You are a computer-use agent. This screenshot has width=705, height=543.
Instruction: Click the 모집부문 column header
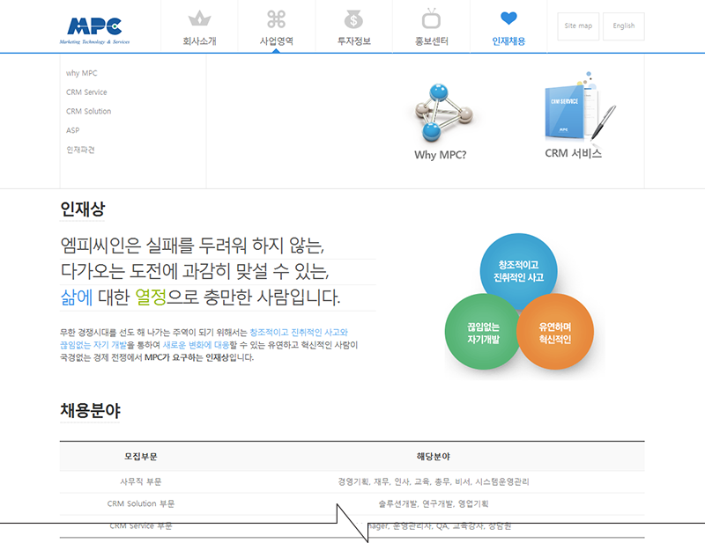(141, 457)
